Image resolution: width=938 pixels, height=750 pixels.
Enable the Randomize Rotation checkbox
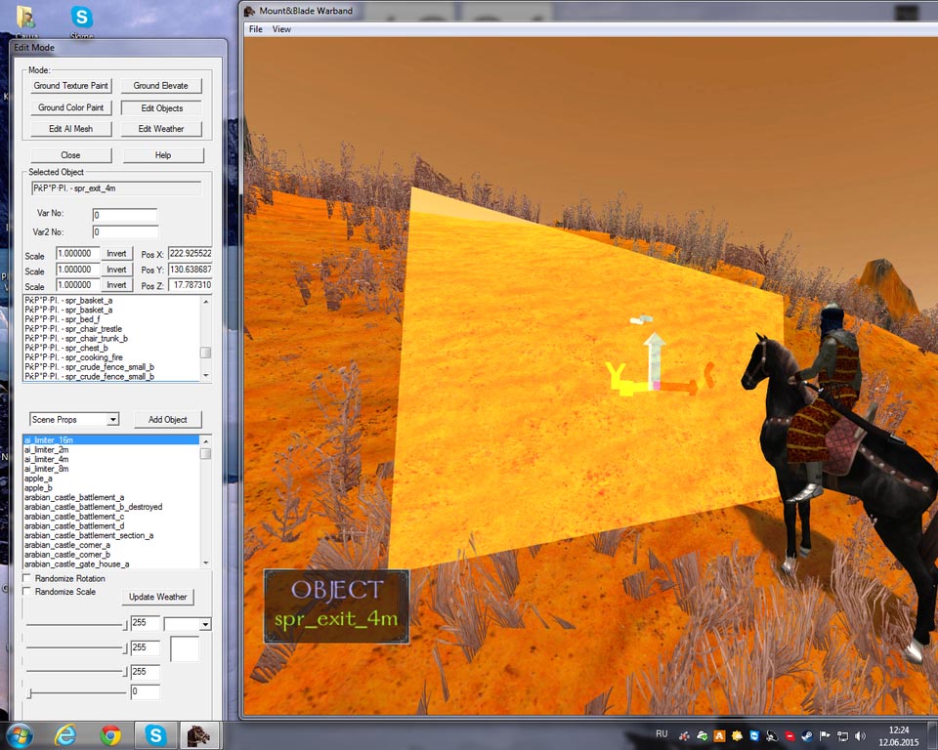27,579
